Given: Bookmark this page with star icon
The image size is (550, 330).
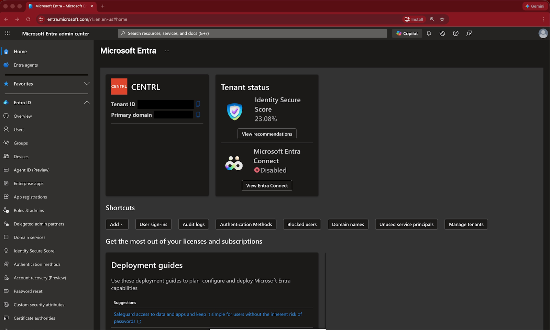Looking at the screenshot, I should [442, 19].
